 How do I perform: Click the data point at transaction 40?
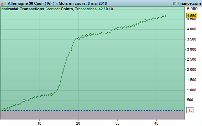click(157, 18)
